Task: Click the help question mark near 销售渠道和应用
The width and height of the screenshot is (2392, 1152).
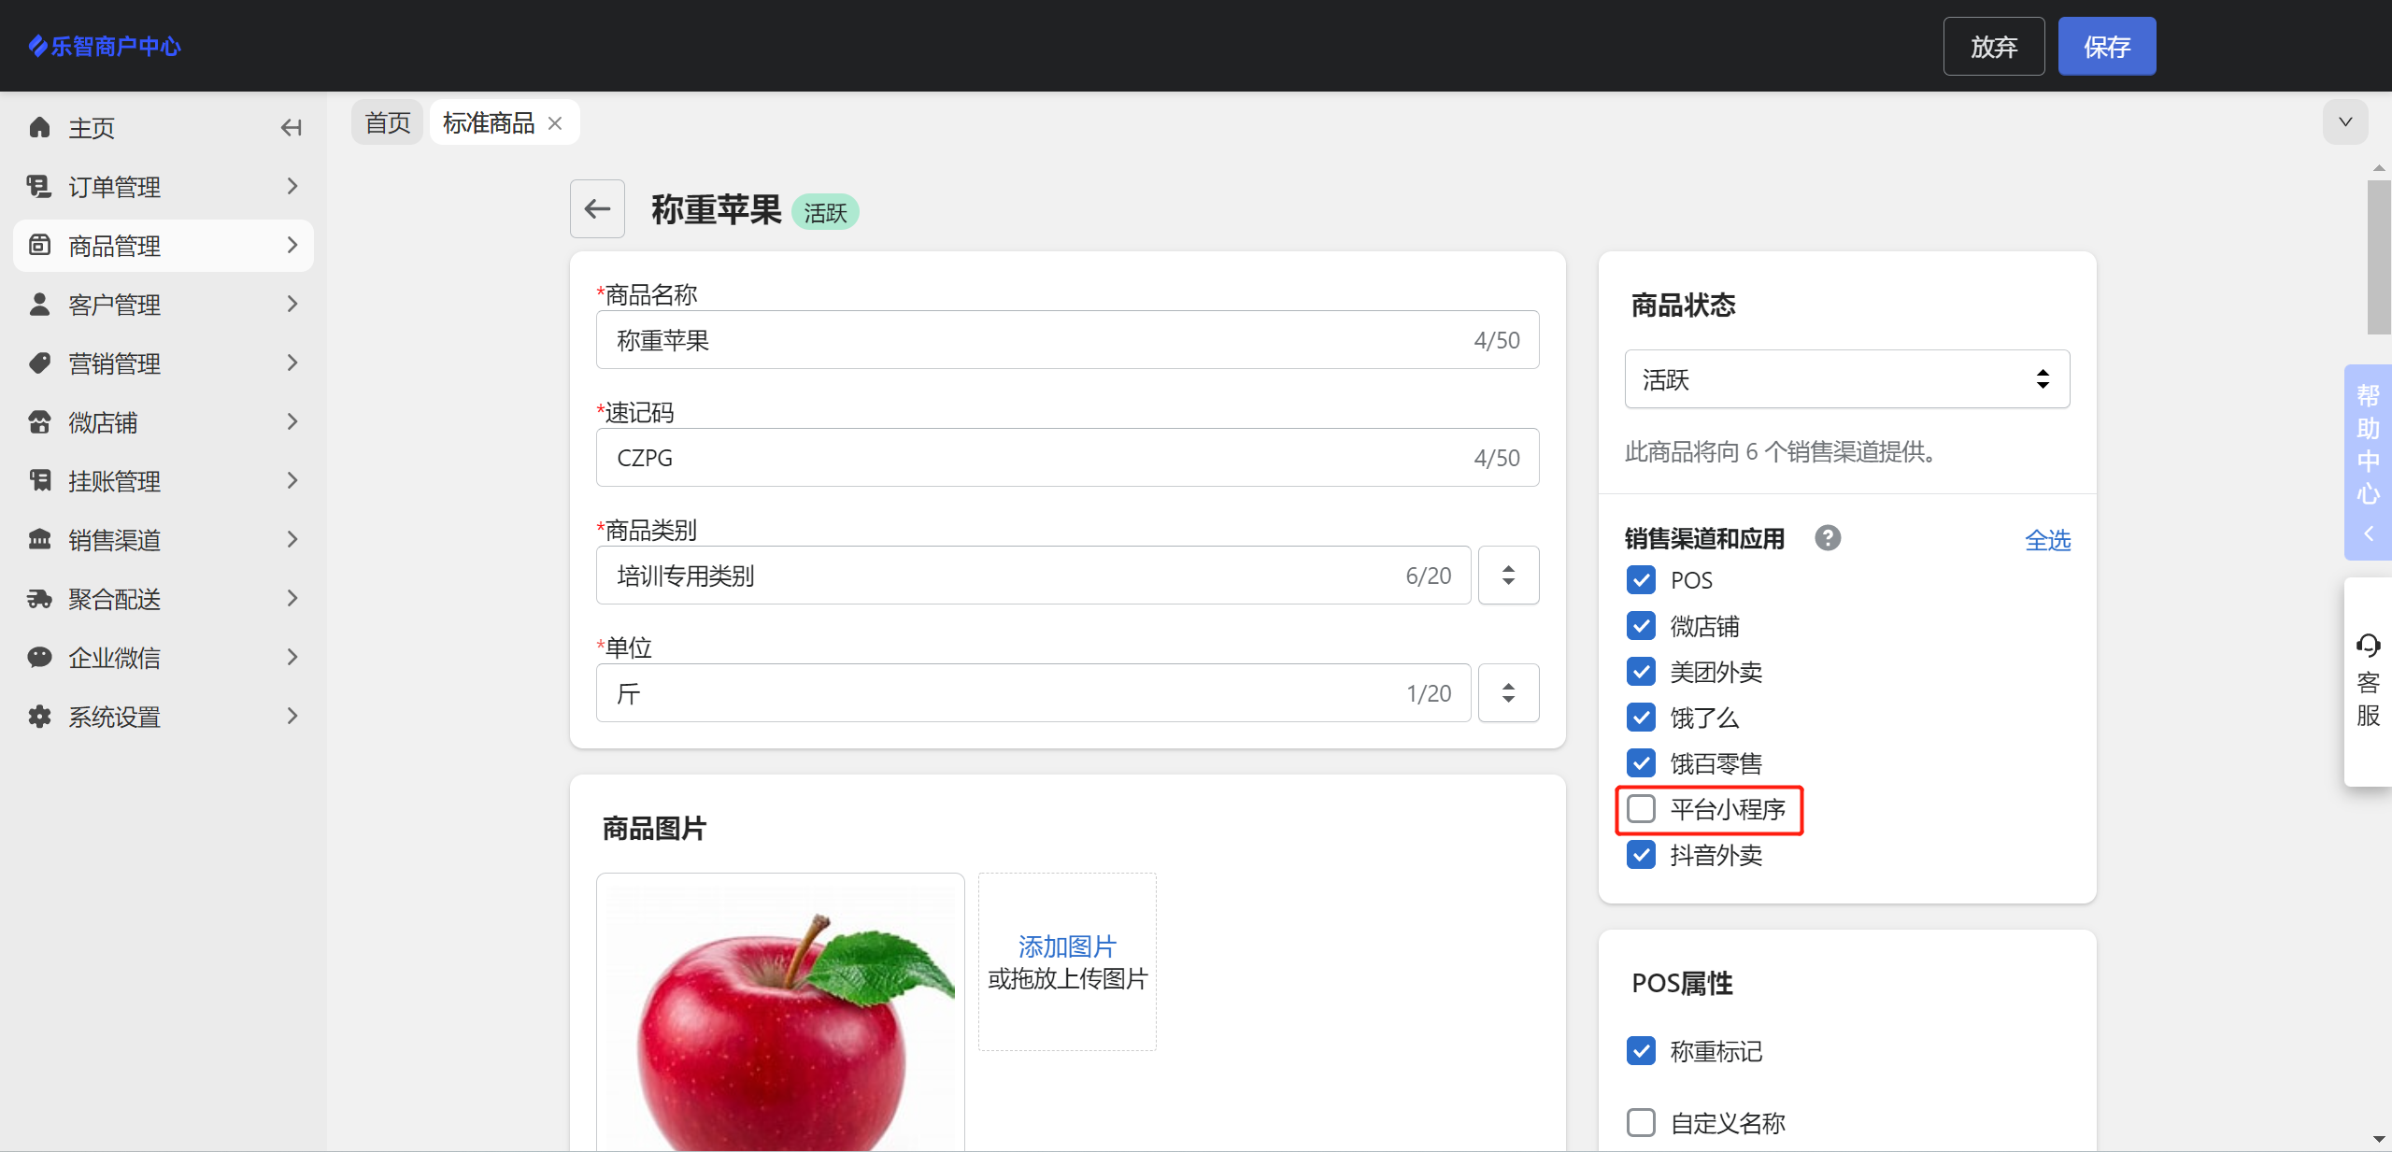Action: [x=1827, y=538]
